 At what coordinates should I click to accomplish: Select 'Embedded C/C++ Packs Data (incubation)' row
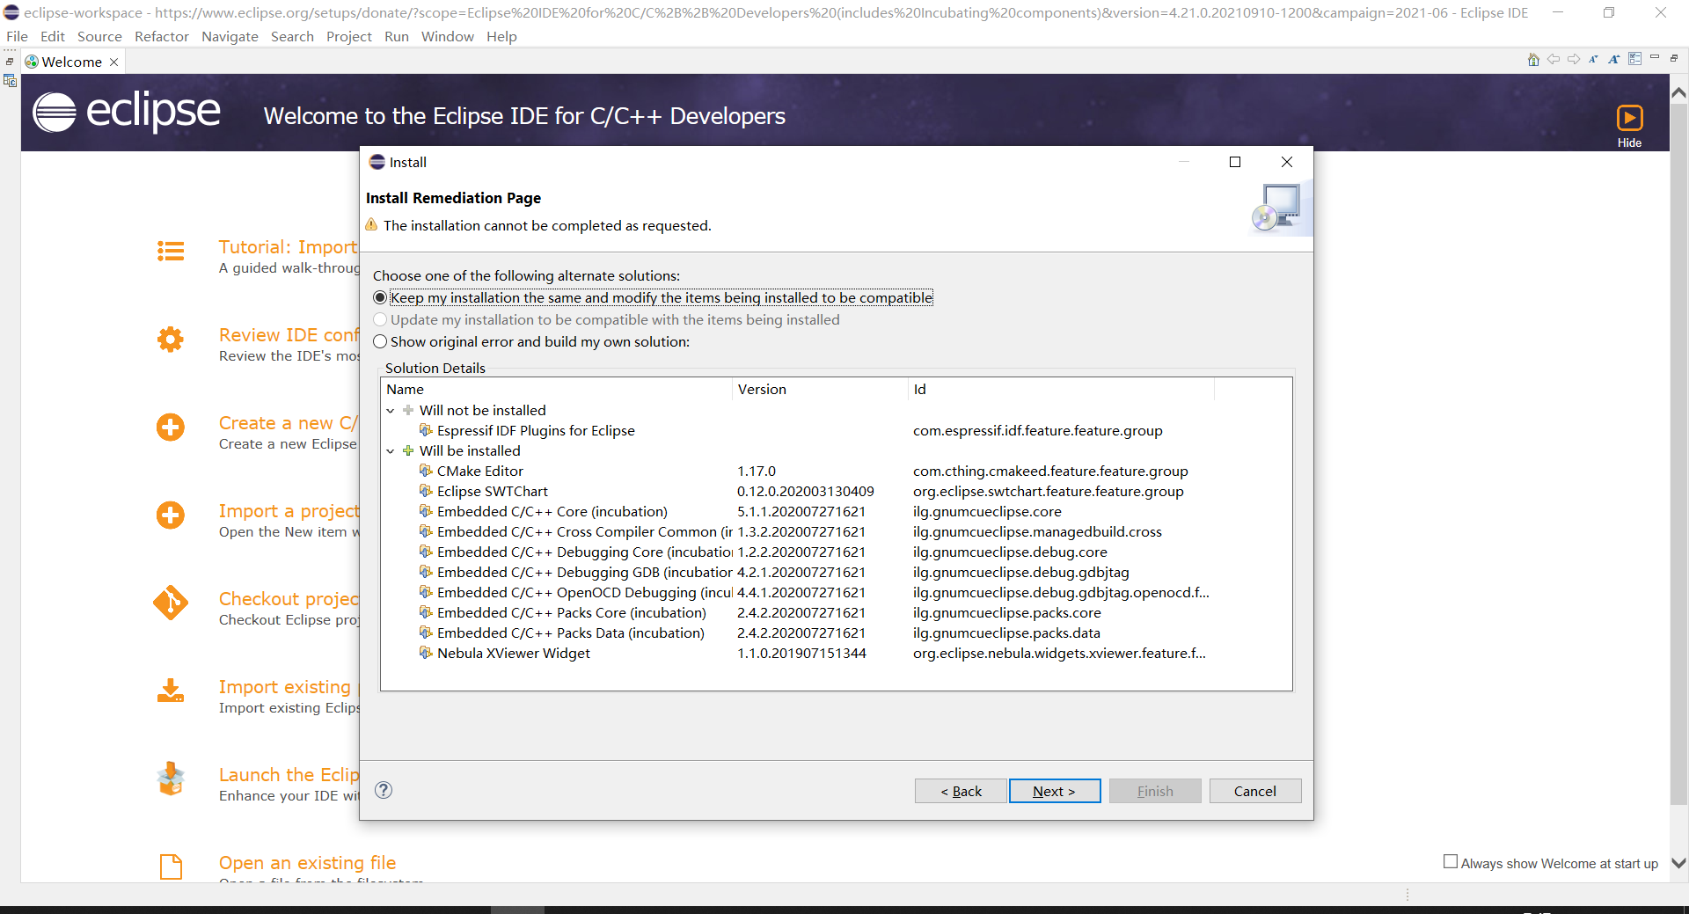(836, 632)
